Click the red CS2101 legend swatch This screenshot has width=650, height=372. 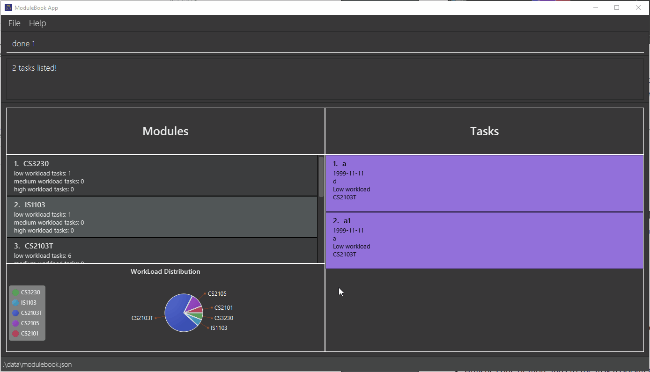(15, 334)
